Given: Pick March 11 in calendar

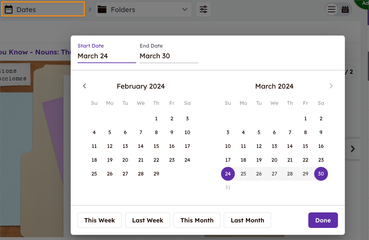Looking at the screenshot, I should tap(243, 146).
